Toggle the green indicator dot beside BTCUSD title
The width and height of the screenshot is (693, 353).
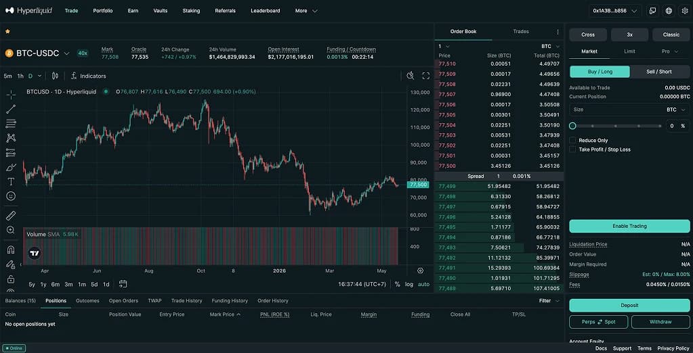coord(106,92)
